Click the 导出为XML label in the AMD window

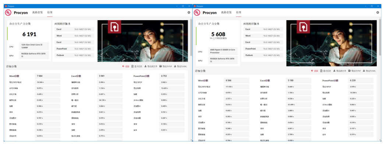371,71
